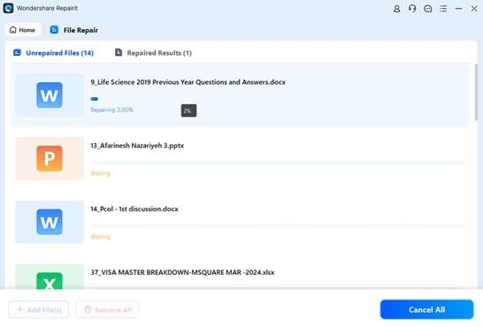Click the Wondershare Repairit logo icon
The width and height of the screenshot is (483, 327).
(8, 8)
